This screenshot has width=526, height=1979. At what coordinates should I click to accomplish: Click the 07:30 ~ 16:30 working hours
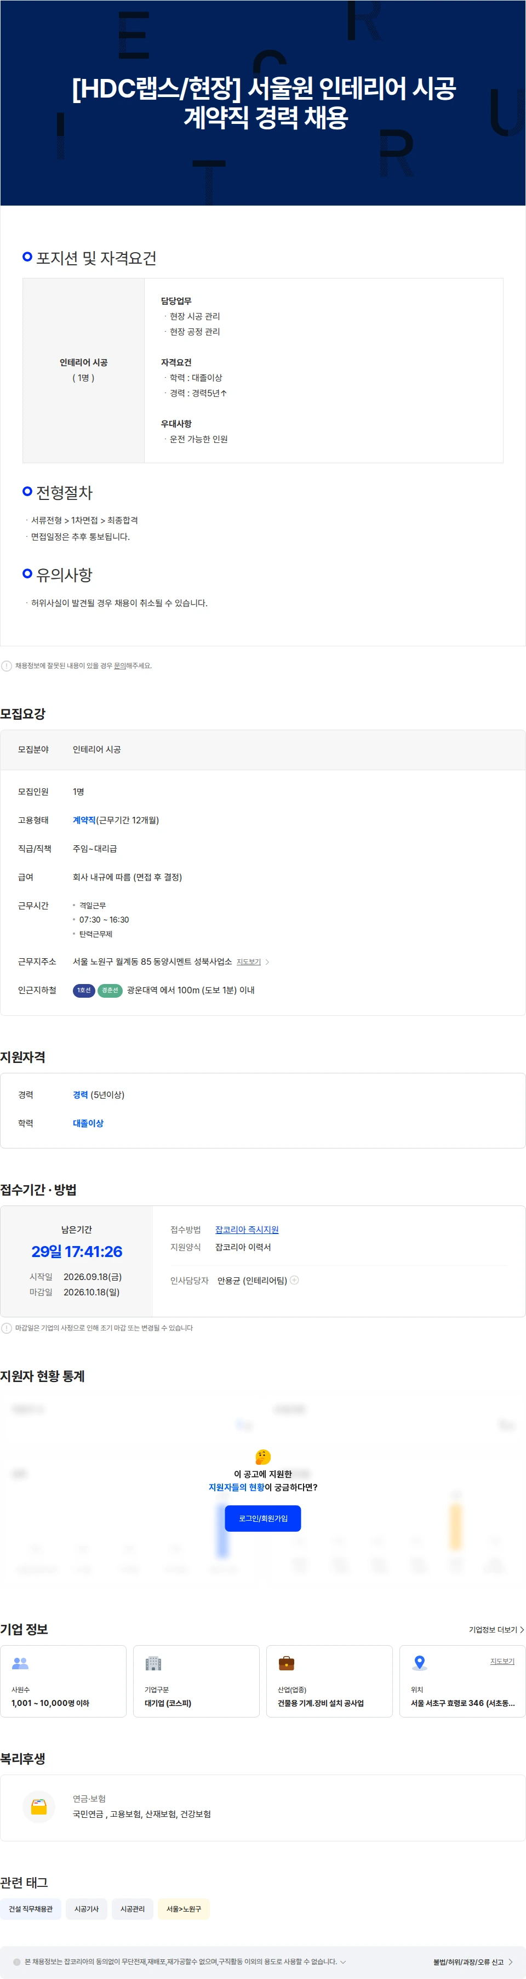(104, 919)
